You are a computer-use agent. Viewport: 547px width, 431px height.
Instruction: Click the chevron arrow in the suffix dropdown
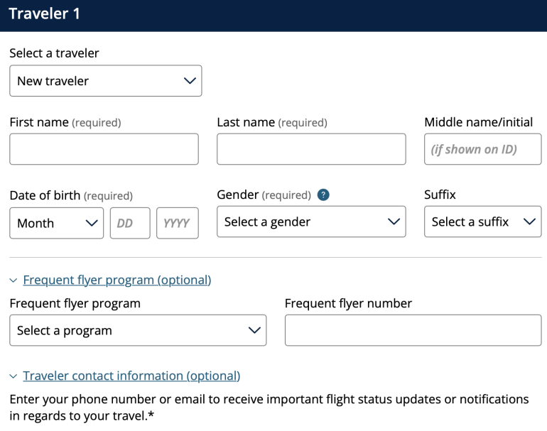tap(529, 222)
